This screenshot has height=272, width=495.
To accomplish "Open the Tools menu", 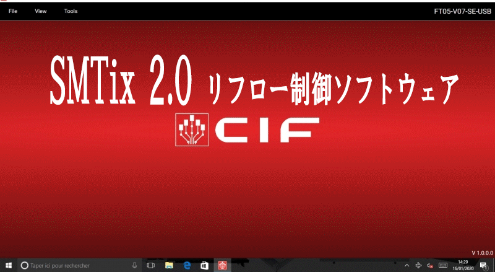I will click(71, 11).
